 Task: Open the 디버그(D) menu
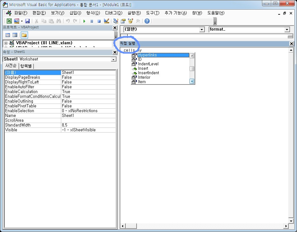click(x=114, y=13)
